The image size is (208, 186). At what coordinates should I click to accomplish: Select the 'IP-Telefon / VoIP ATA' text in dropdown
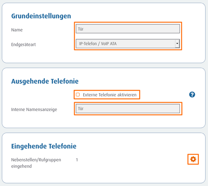click(x=98, y=43)
